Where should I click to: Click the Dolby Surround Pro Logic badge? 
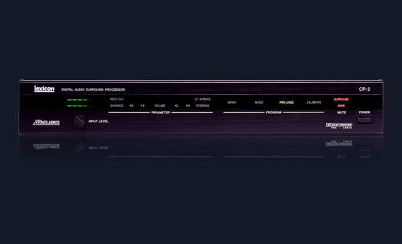pos(339,126)
